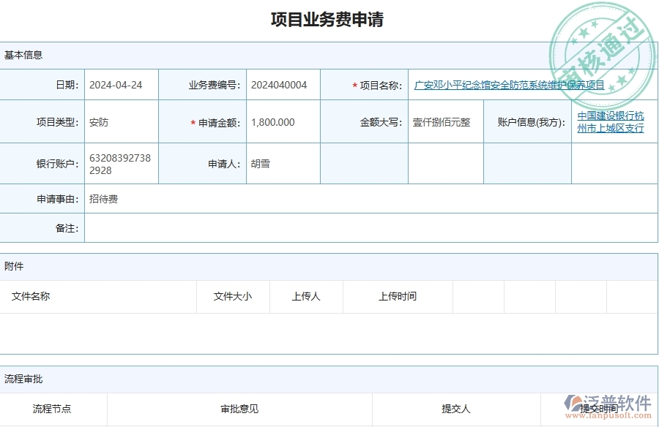Click the 银行账户 account number field
Screen dimensions: 659x427
(x=121, y=163)
